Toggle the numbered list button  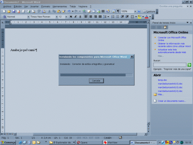pyautogui.click(x=113, y=17)
